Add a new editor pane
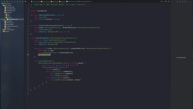Viewport: 193px width, 109px height. (x=169, y=2)
